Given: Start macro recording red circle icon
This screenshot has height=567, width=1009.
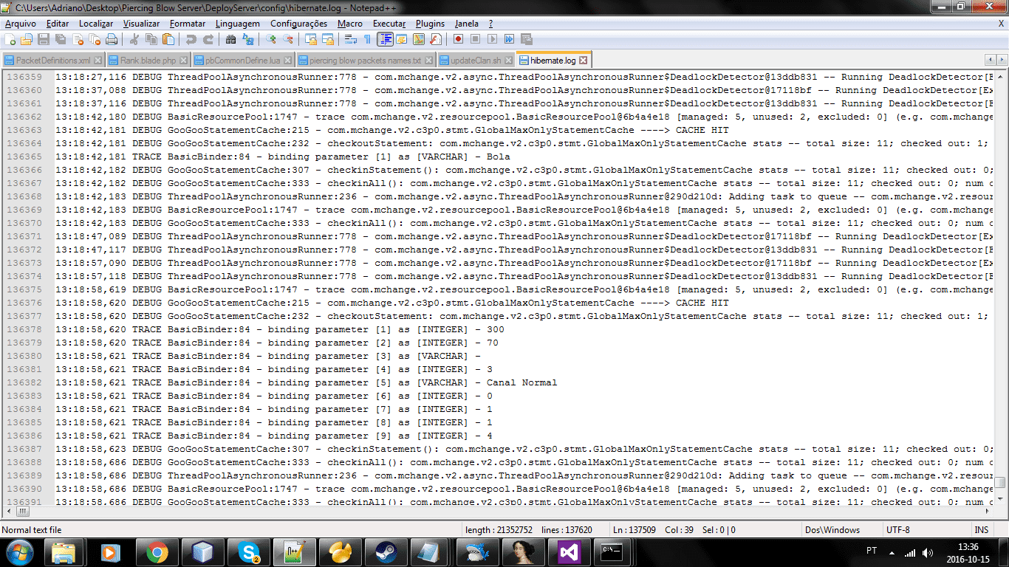Looking at the screenshot, I should [458, 38].
